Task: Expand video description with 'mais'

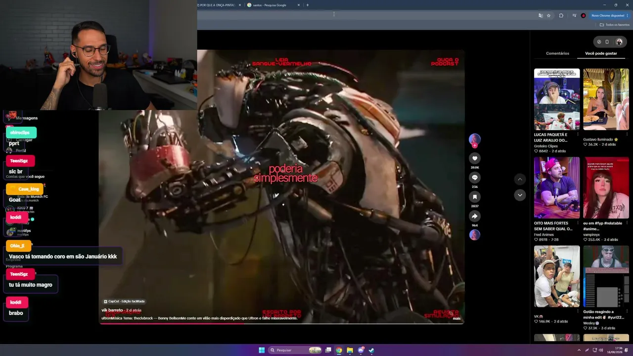Action: tap(456, 318)
